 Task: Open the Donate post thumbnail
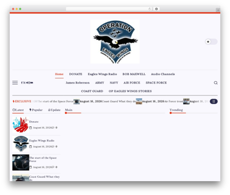click(x=21, y=124)
